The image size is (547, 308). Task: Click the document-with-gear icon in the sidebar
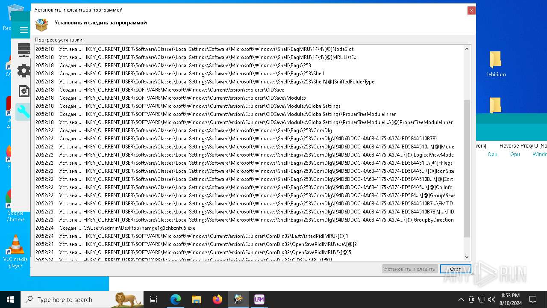point(24,91)
